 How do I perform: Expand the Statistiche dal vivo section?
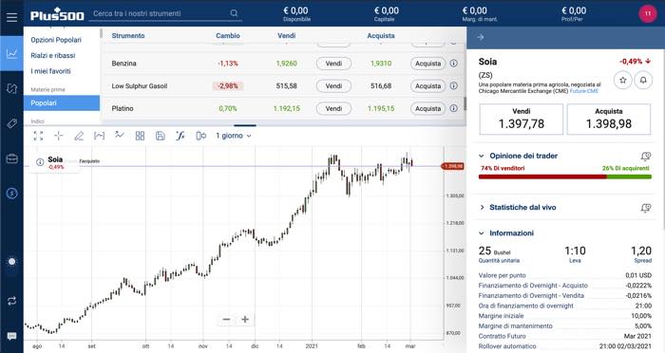click(482, 207)
